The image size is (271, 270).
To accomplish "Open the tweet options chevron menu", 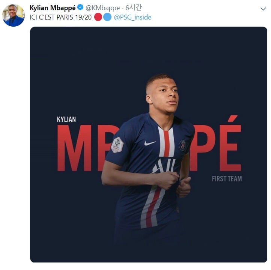I will 263,9.
